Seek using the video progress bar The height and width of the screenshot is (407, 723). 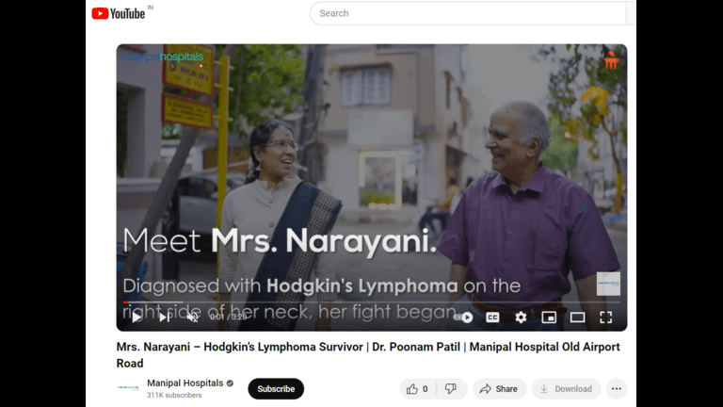coord(372,302)
